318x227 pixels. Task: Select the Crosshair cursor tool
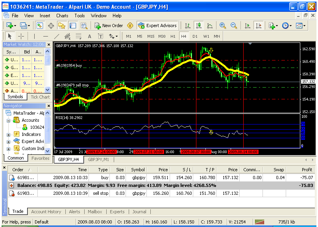[x=21, y=37]
